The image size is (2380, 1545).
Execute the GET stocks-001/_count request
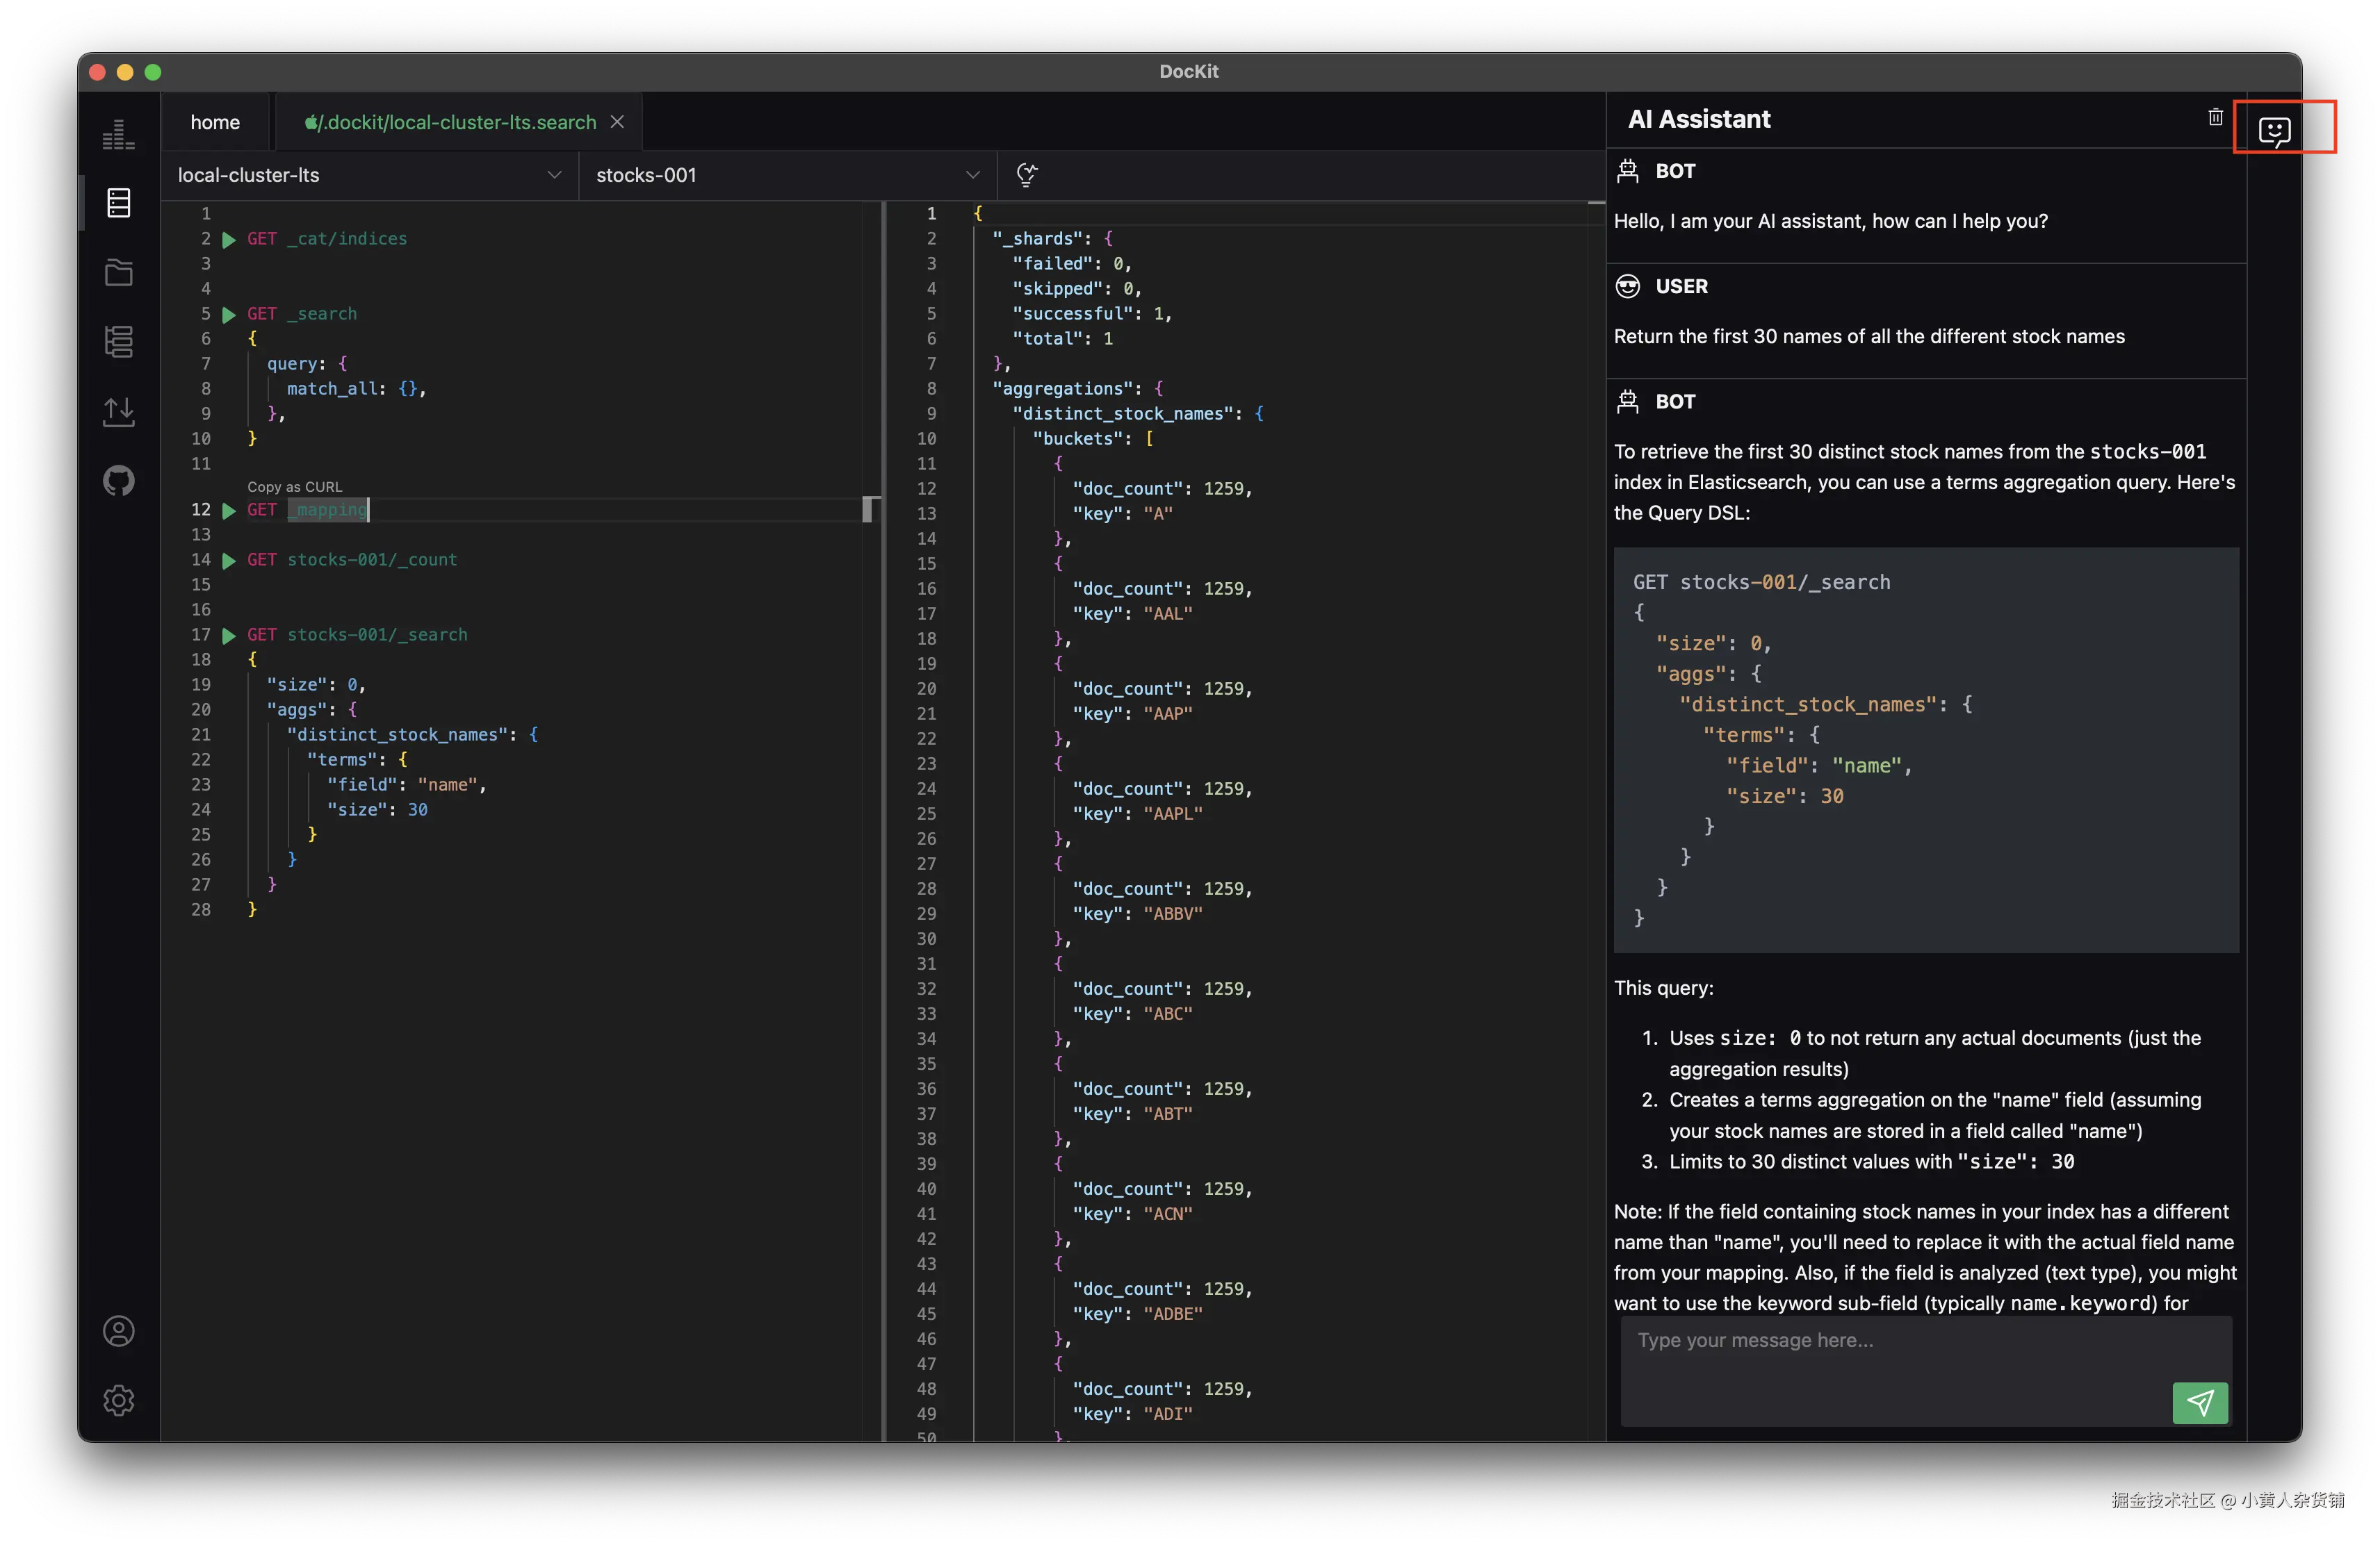230,561
